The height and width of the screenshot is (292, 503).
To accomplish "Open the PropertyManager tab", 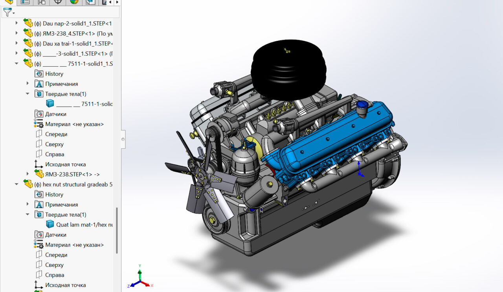I will (x=25, y=2).
